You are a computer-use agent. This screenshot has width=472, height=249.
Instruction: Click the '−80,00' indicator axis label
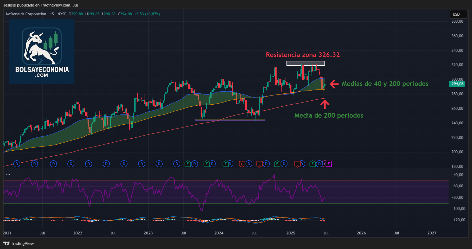click(x=457, y=197)
